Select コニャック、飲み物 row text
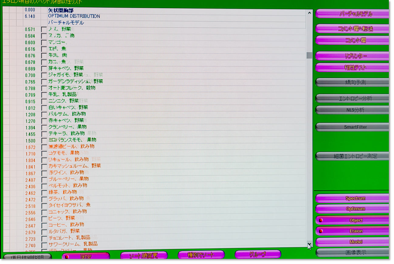This screenshot has height=264, width=394. point(68,212)
